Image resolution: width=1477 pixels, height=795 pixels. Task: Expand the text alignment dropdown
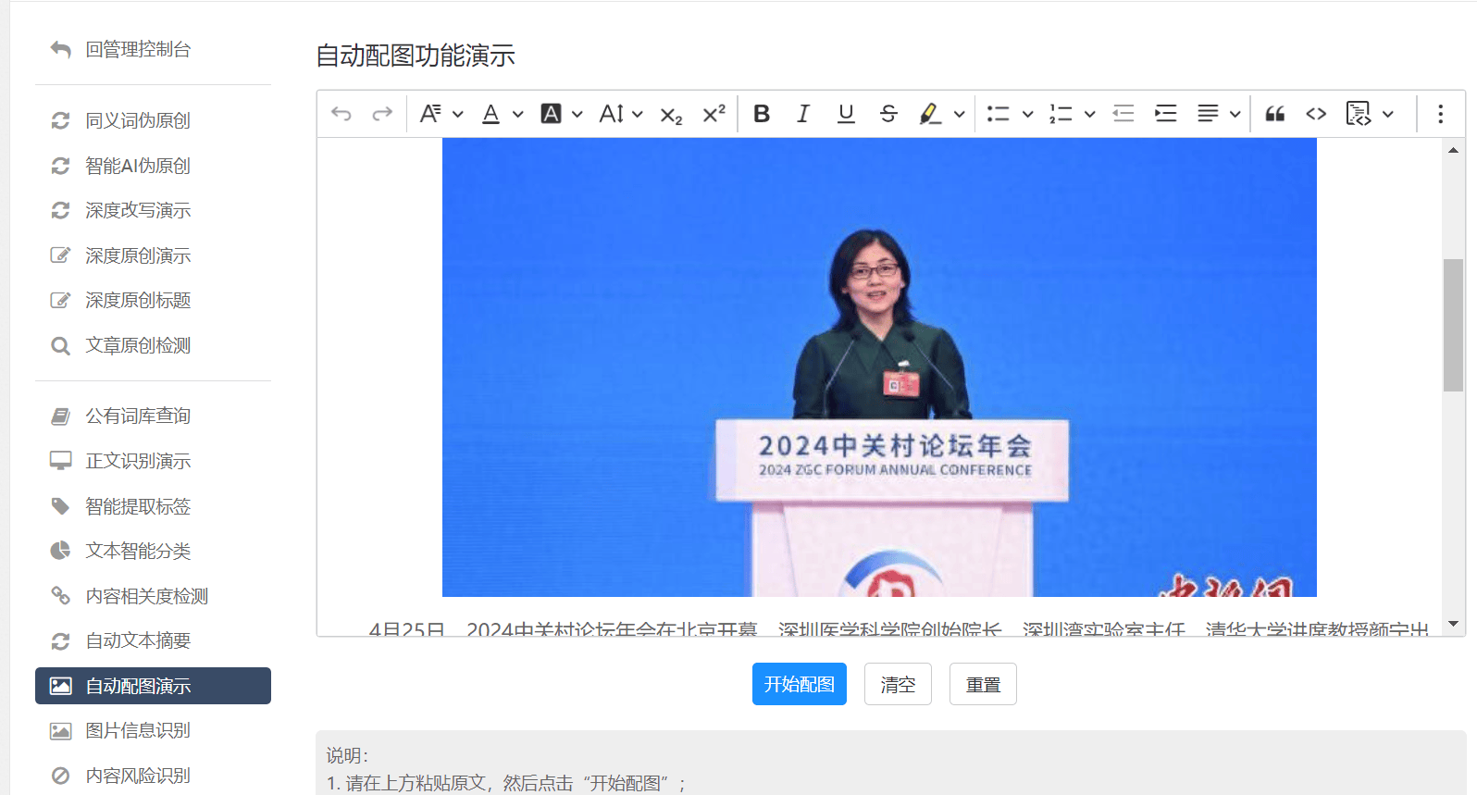[x=1235, y=114]
